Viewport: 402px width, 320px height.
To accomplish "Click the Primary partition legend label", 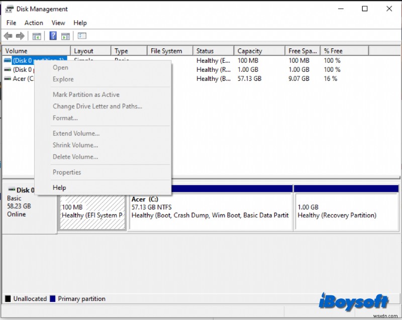I will coord(81,299).
